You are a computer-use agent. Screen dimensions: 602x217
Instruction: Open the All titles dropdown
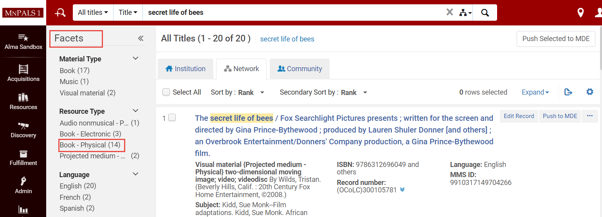[x=93, y=13]
